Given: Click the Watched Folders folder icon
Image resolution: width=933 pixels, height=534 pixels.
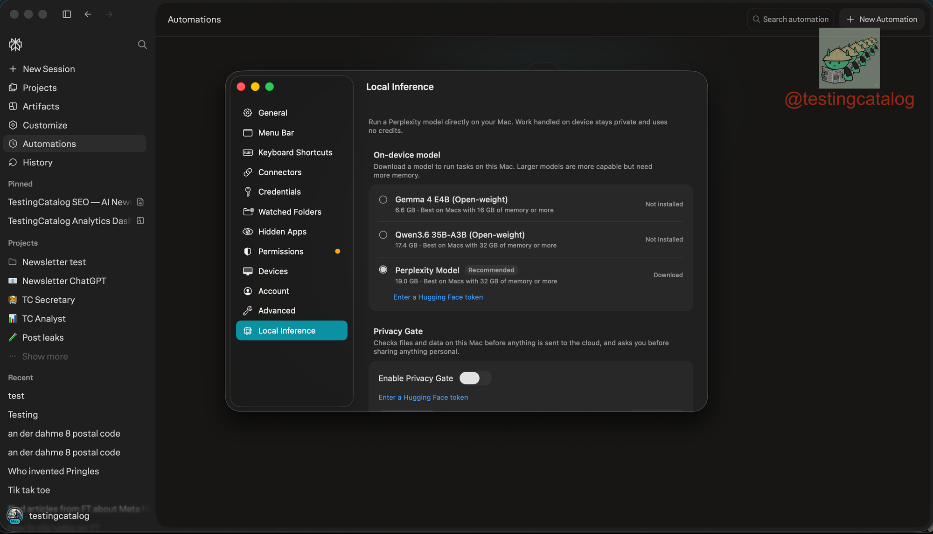Looking at the screenshot, I should tap(248, 212).
